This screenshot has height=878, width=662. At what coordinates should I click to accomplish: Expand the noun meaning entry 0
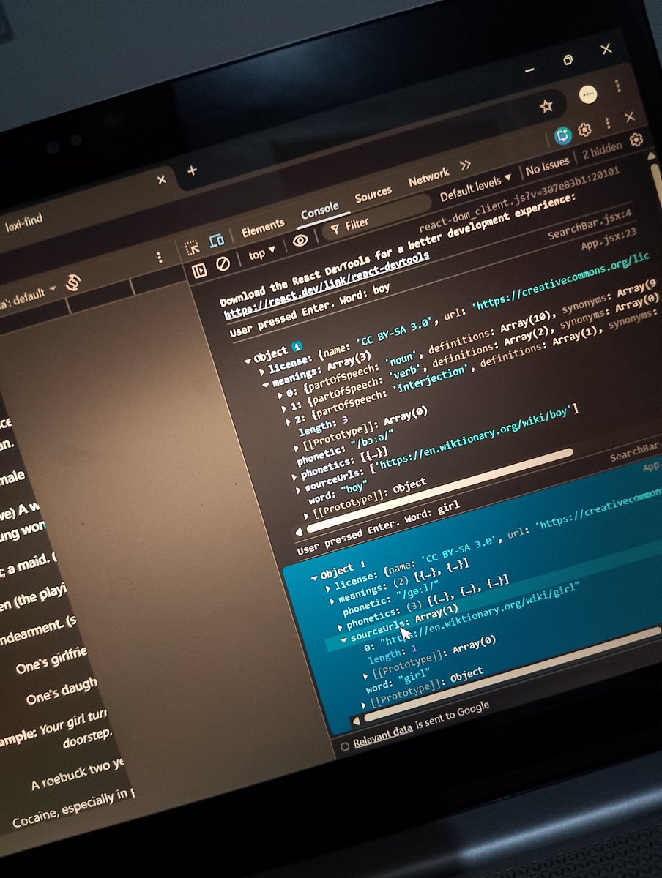click(x=279, y=396)
